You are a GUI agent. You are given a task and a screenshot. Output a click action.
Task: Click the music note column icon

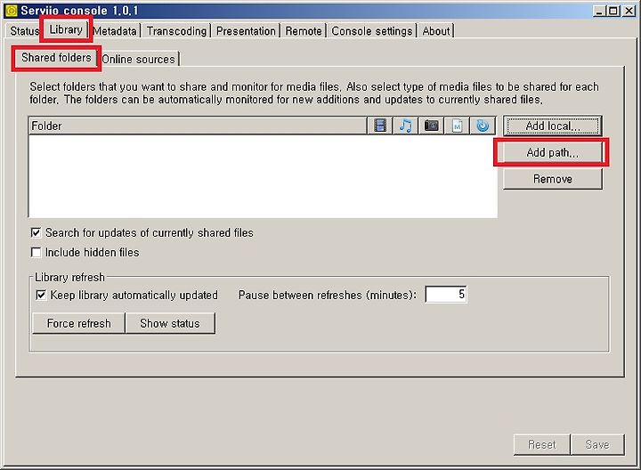tap(405, 126)
